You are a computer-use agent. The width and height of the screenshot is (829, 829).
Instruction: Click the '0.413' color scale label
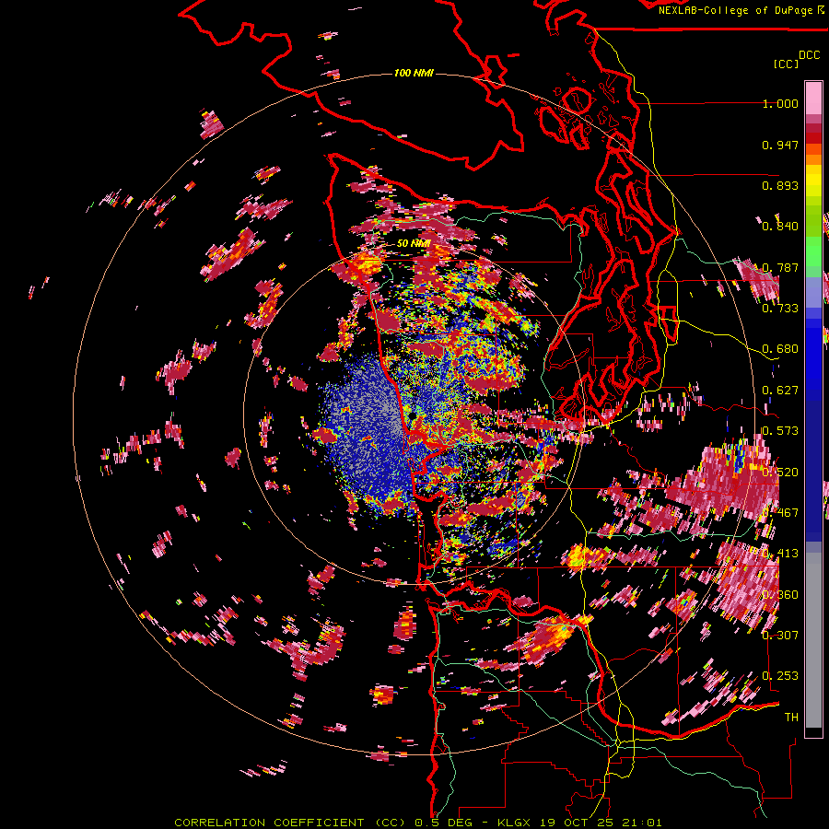point(780,554)
